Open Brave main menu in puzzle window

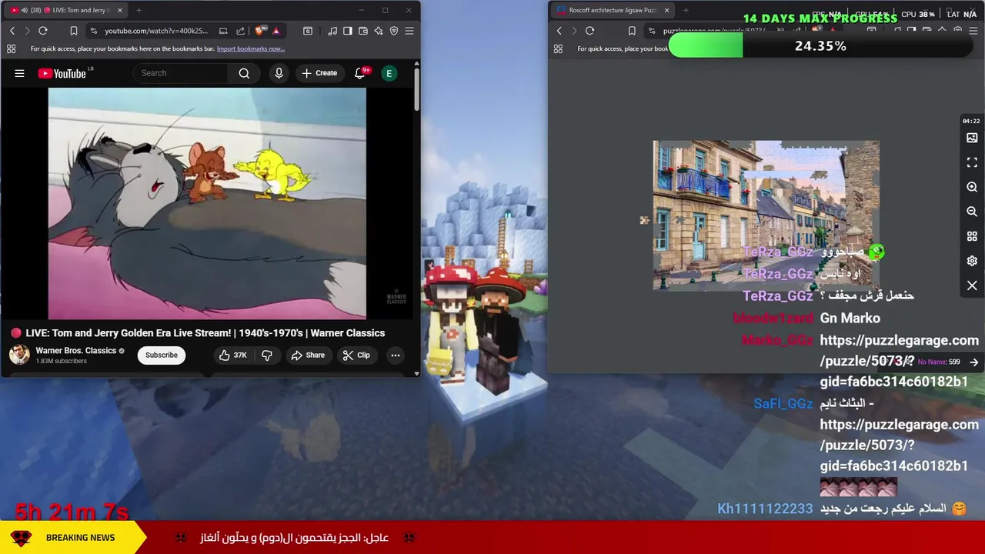[x=973, y=31]
